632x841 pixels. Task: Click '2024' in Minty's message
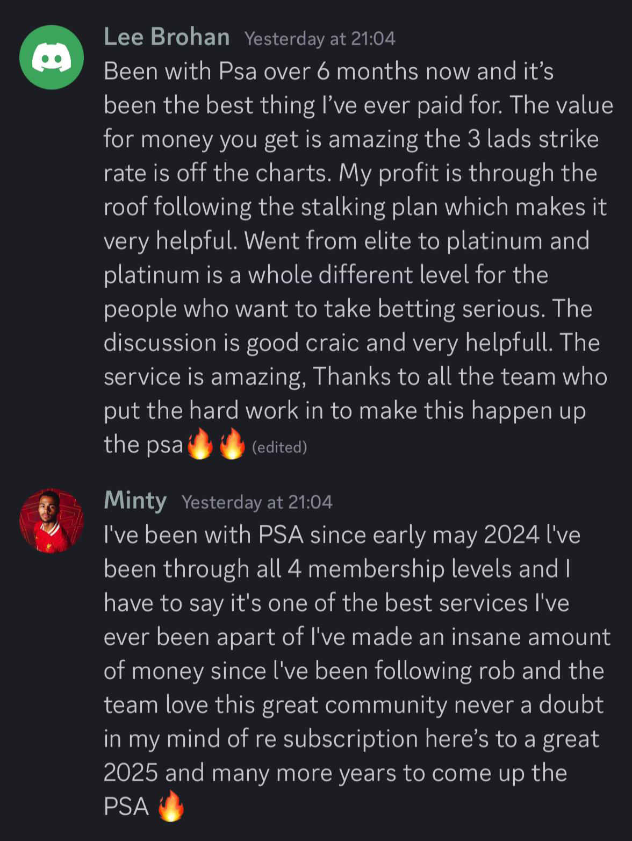512,535
